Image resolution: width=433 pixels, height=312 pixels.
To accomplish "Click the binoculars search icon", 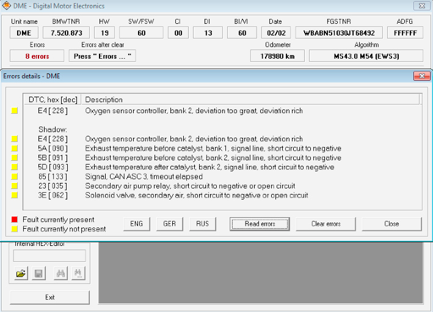I will [x=61, y=274].
